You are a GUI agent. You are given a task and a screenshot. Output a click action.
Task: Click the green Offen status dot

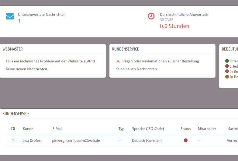pos(227,61)
